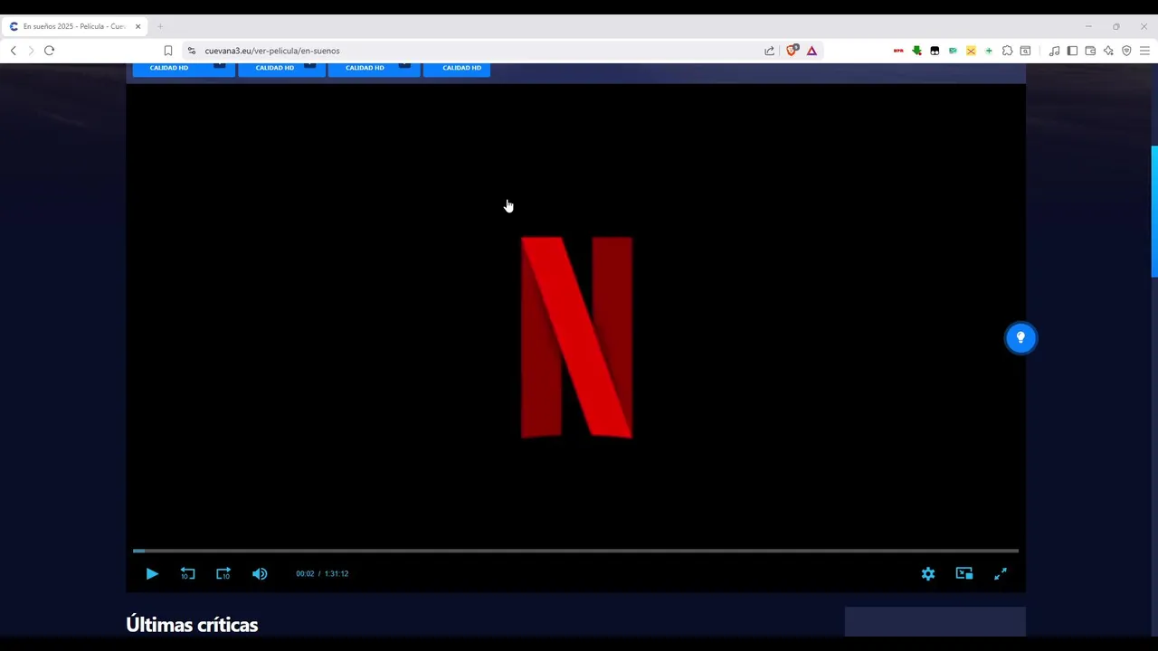Bookmark this page
1158x651 pixels.
[x=168, y=51]
